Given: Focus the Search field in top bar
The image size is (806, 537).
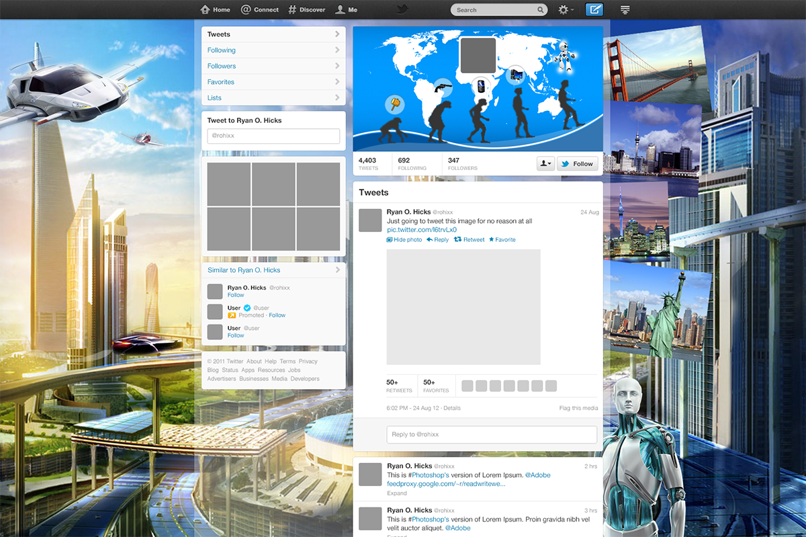Looking at the screenshot, I should tap(499, 9).
